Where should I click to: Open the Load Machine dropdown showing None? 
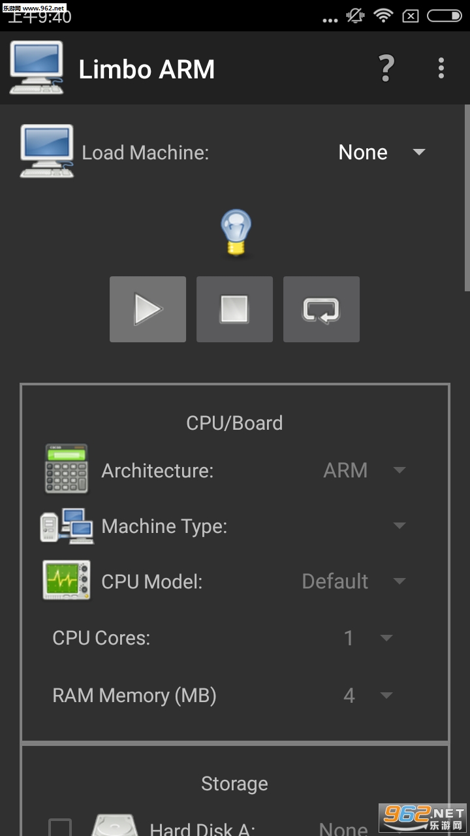[381, 152]
